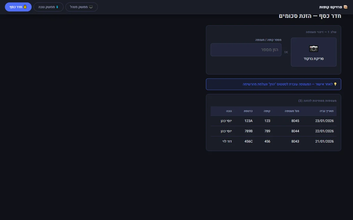
Task: Select the date 22/01/2026 cell
Action: tap(324, 131)
